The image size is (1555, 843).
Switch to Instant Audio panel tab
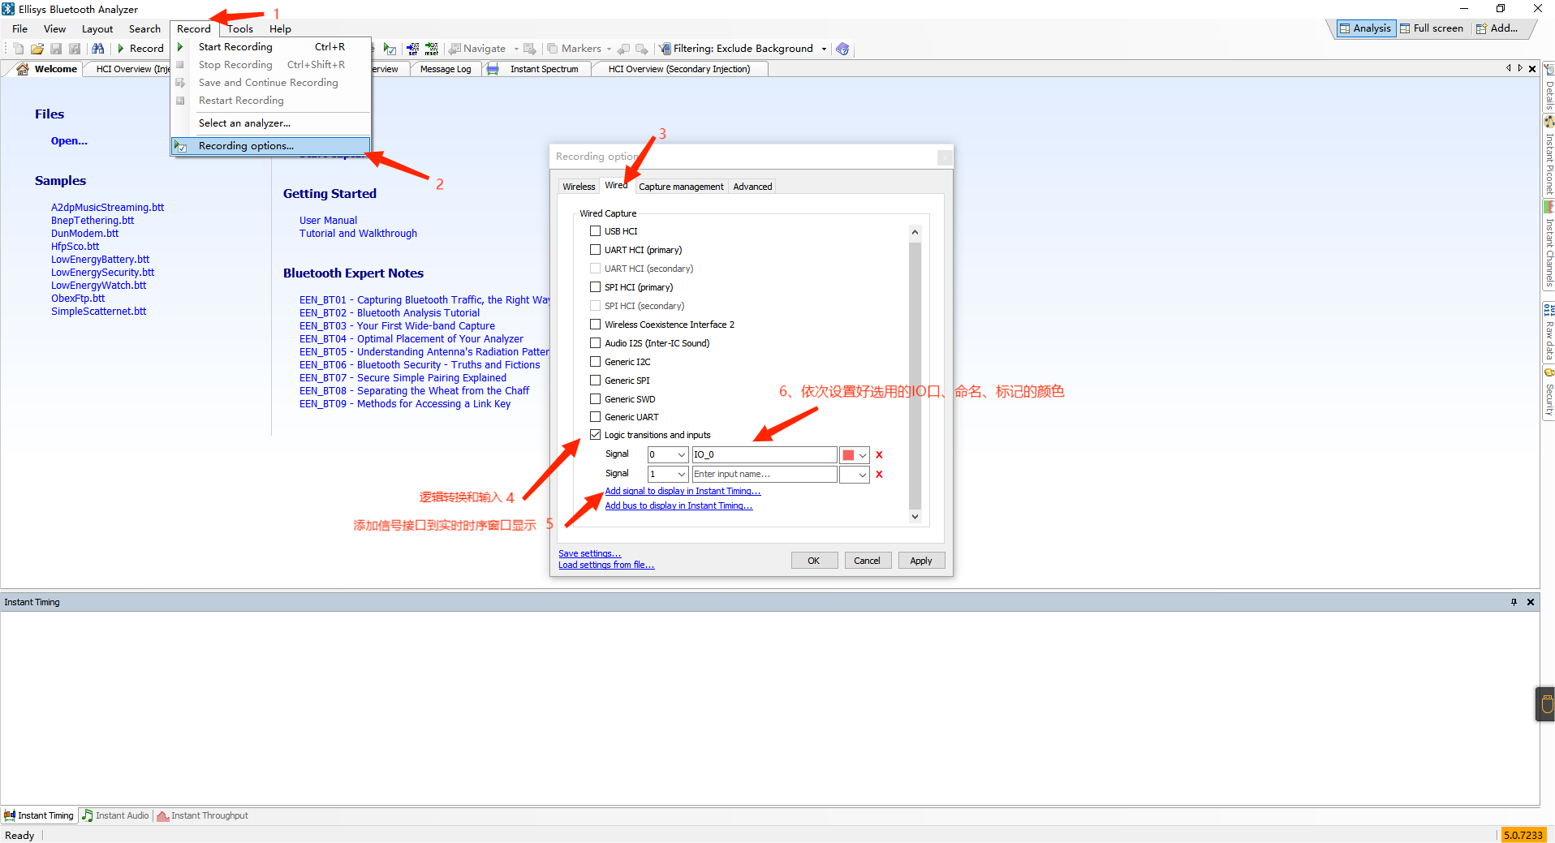[x=116, y=815]
